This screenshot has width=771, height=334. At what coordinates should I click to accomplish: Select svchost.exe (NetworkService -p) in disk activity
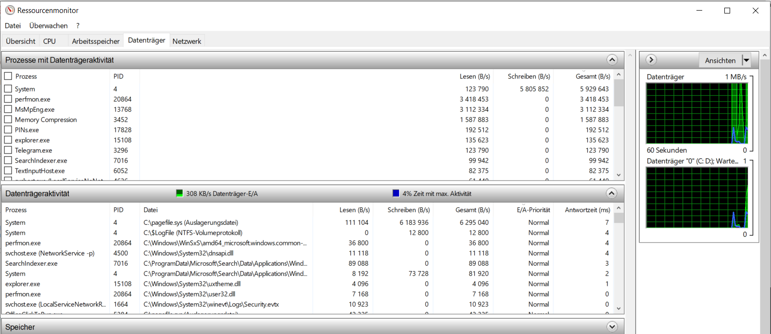click(x=50, y=253)
